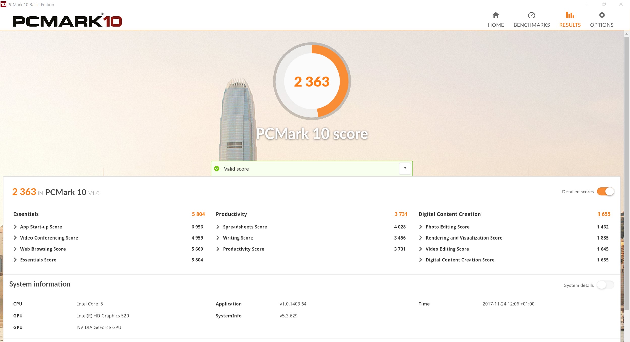Click the System information heading
This screenshot has height=342, width=630.
point(40,284)
